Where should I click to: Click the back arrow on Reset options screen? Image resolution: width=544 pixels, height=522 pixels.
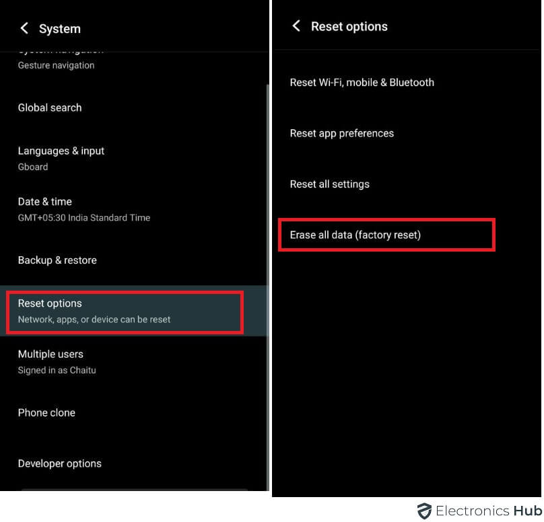(297, 26)
